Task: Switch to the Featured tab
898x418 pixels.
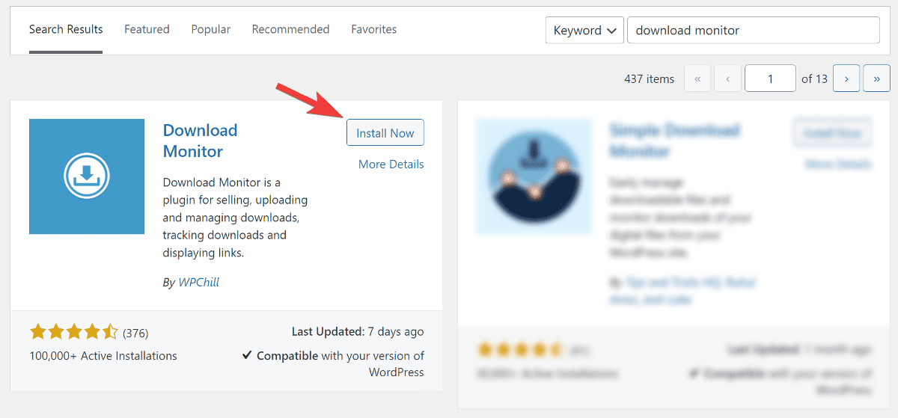Action: coord(147,29)
